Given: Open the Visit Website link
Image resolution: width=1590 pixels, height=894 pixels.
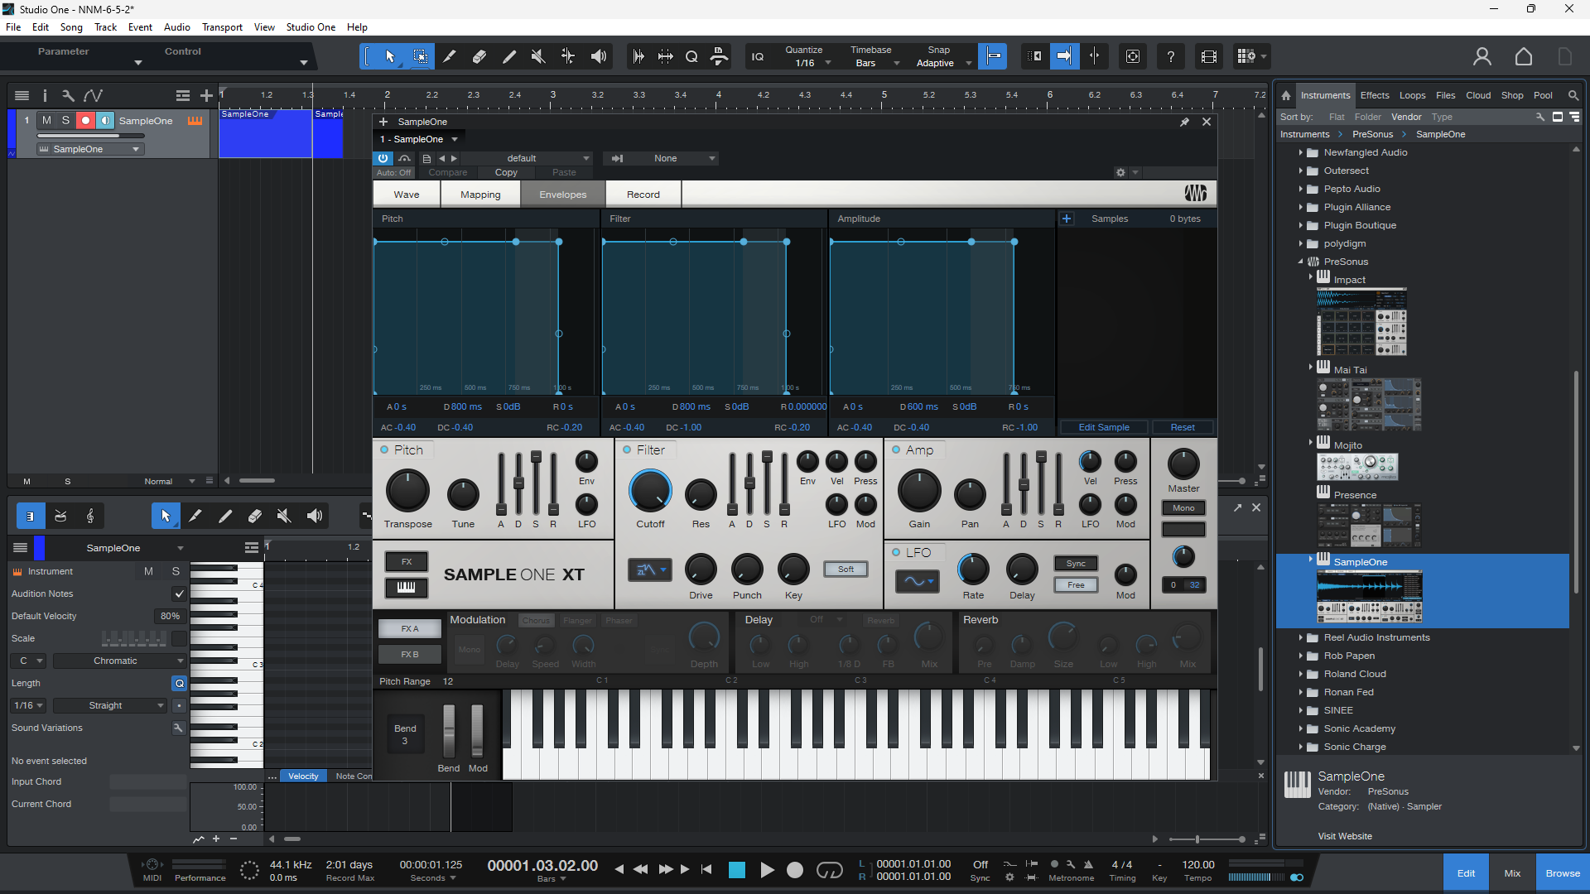Looking at the screenshot, I should 1345,836.
